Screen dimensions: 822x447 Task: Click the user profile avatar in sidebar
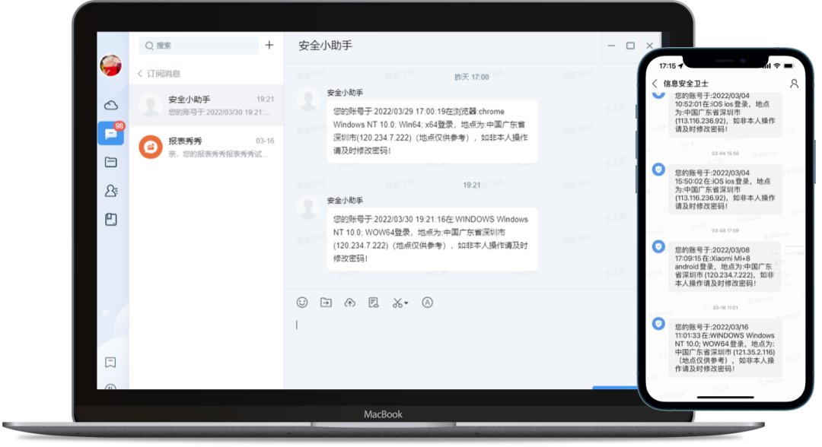click(x=110, y=65)
